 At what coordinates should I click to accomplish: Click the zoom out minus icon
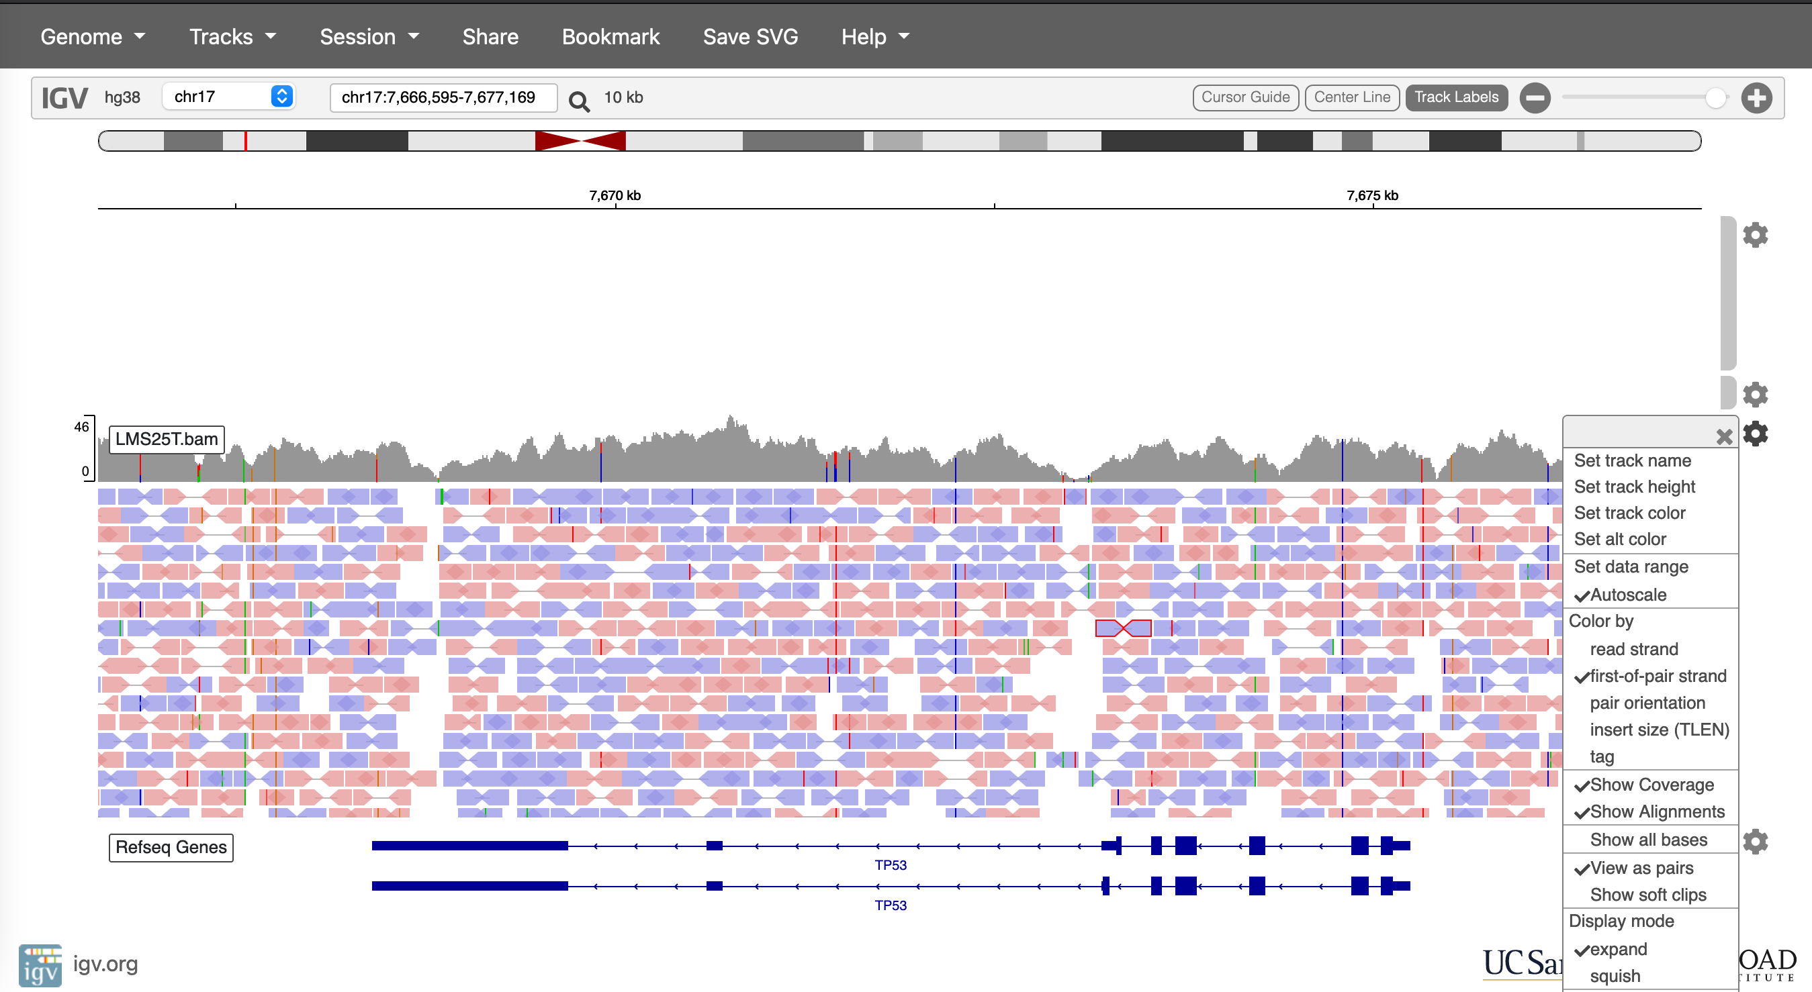(x=1534, y=98)
